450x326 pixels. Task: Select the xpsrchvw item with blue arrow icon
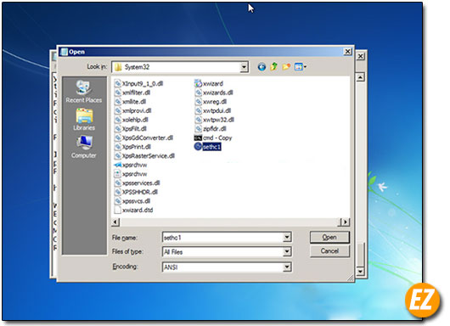(118, 165)
